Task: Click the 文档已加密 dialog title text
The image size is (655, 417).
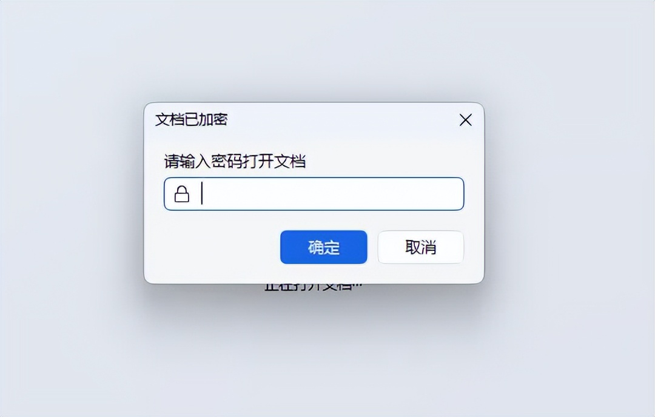Action: [191, 120]
